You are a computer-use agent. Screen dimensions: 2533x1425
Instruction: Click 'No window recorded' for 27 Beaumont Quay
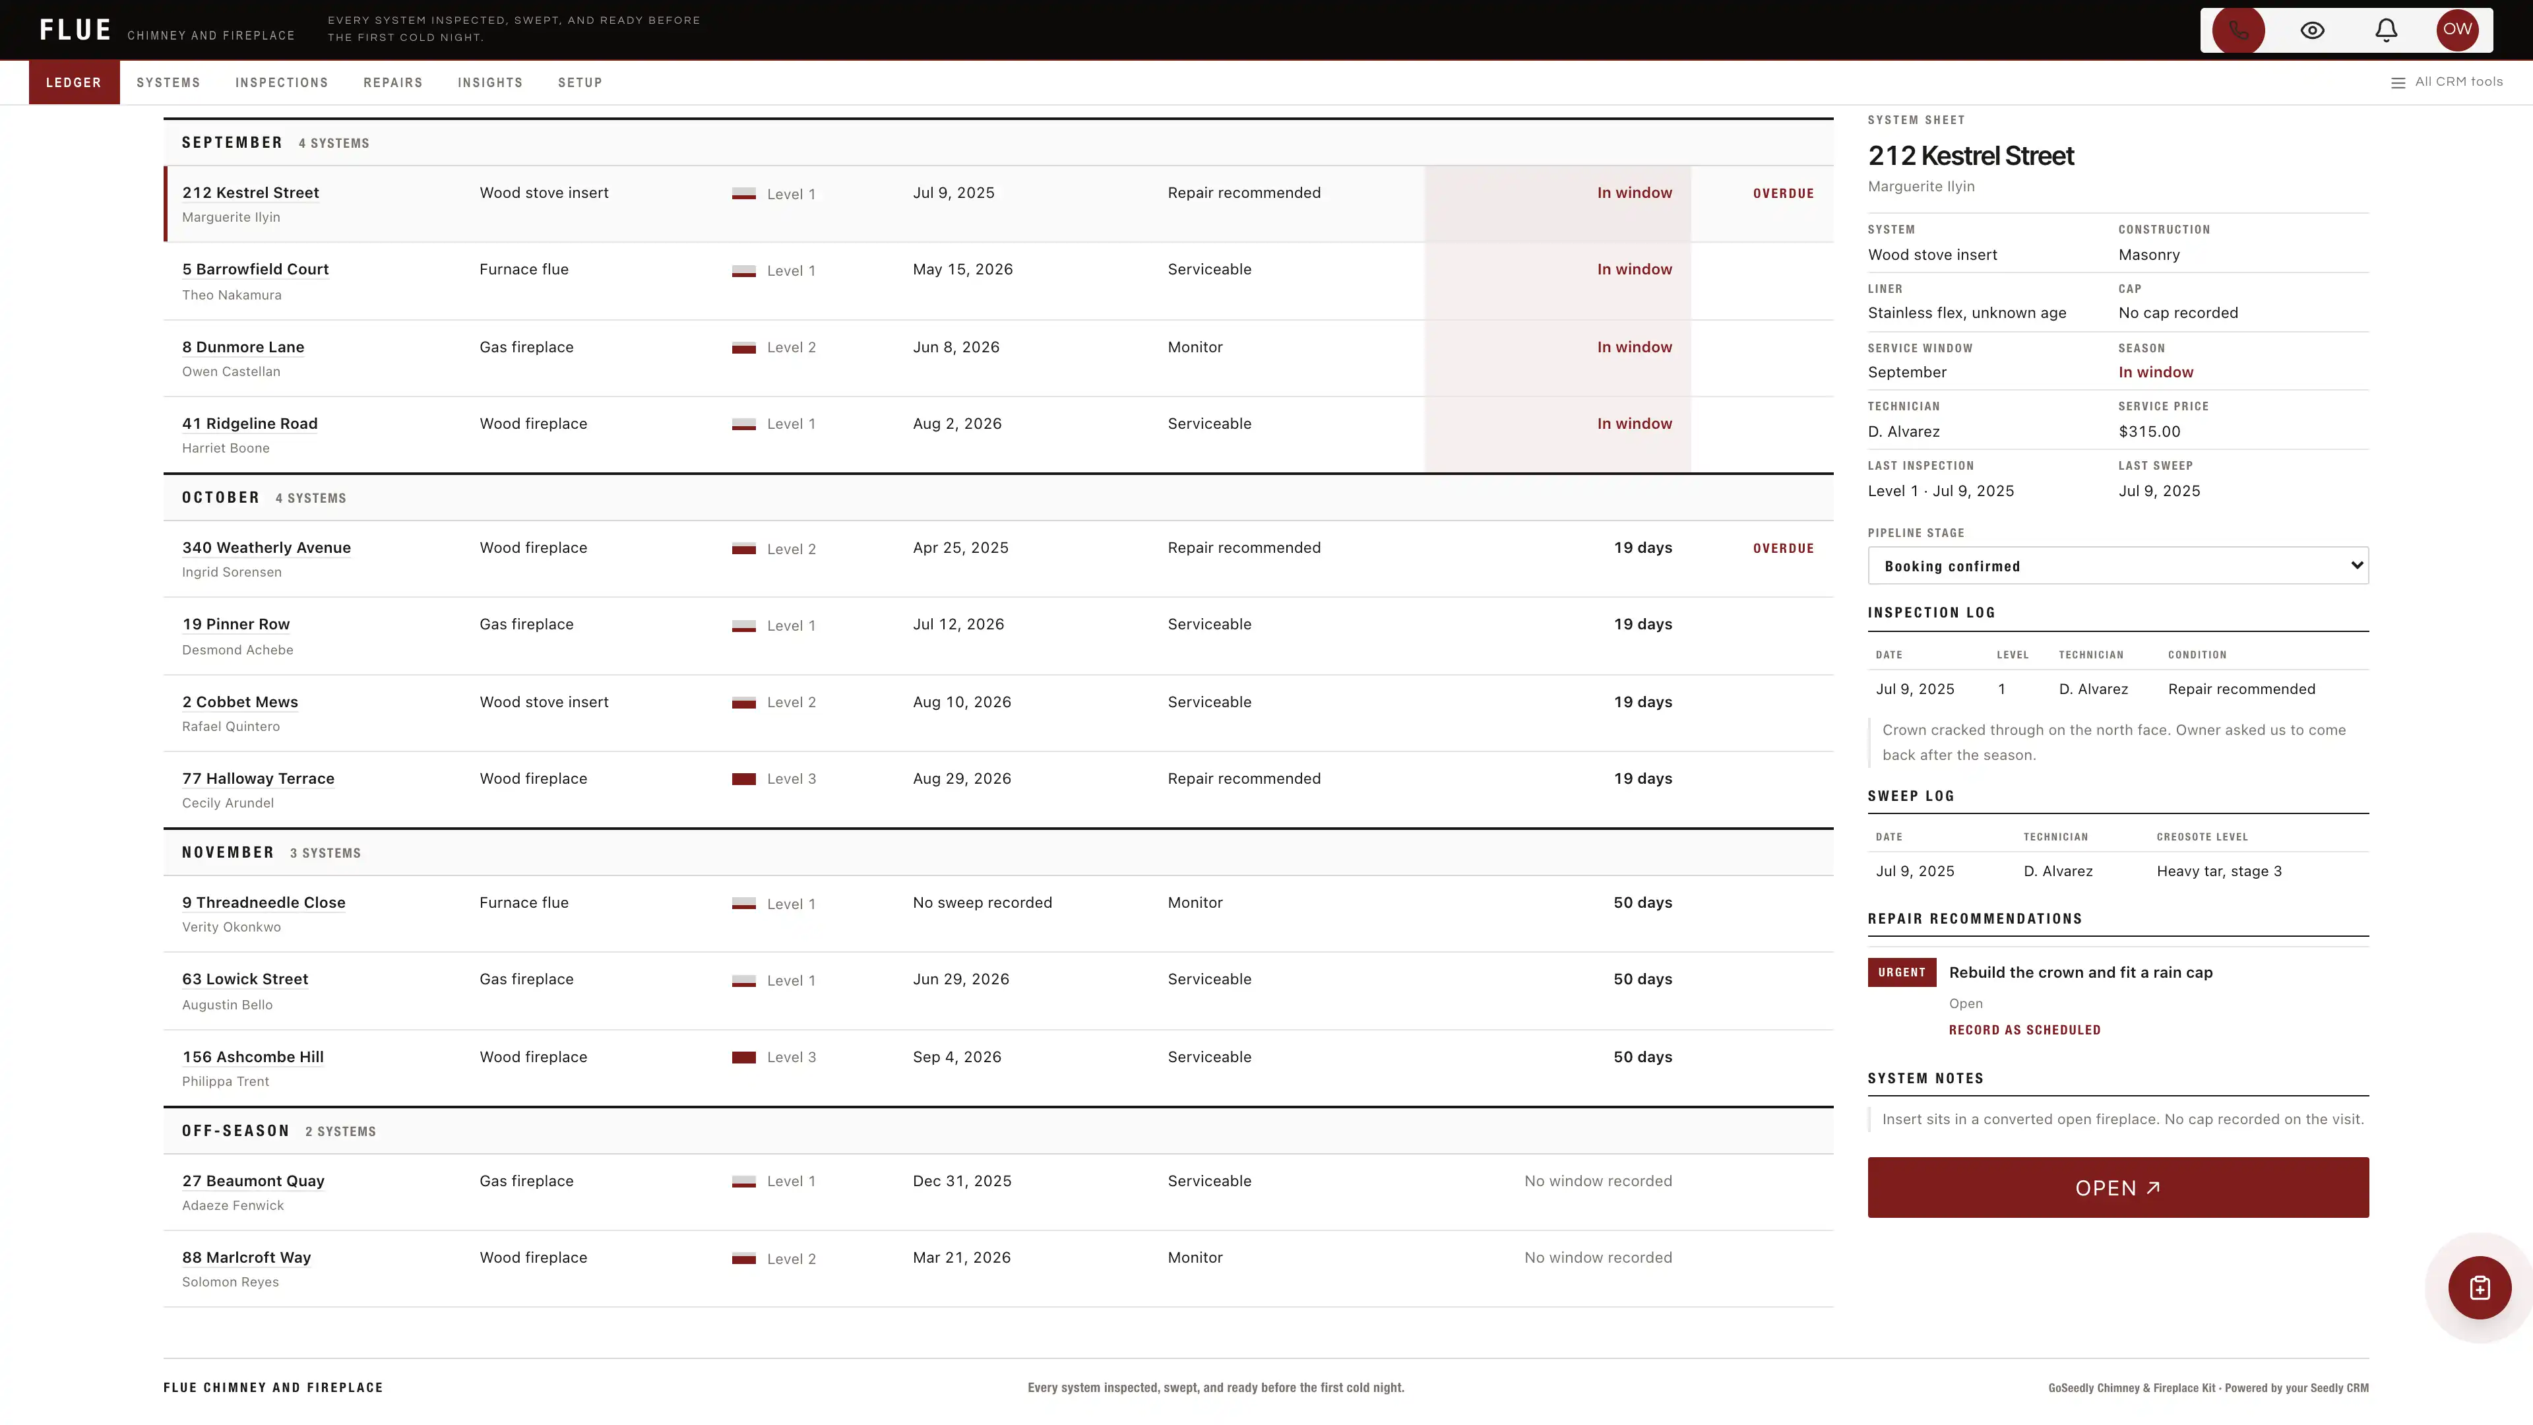(1598, 1181)
